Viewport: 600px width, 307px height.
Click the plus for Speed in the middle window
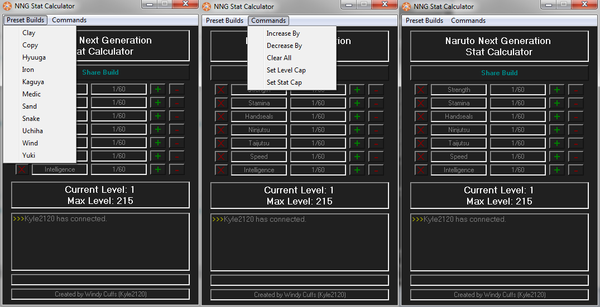point(357,157)
